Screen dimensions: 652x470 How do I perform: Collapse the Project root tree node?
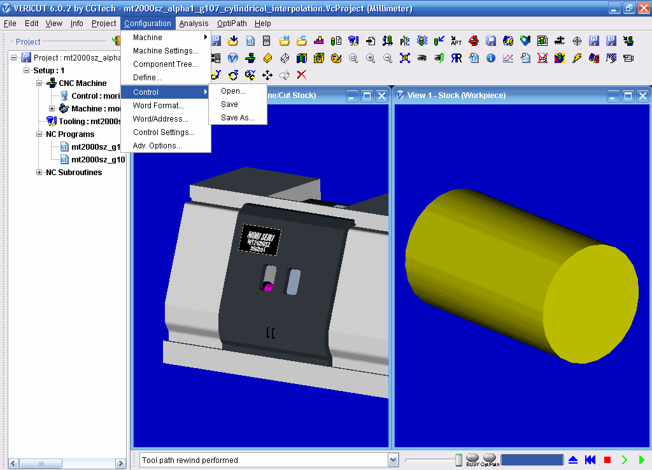click(x=14, y=57)
